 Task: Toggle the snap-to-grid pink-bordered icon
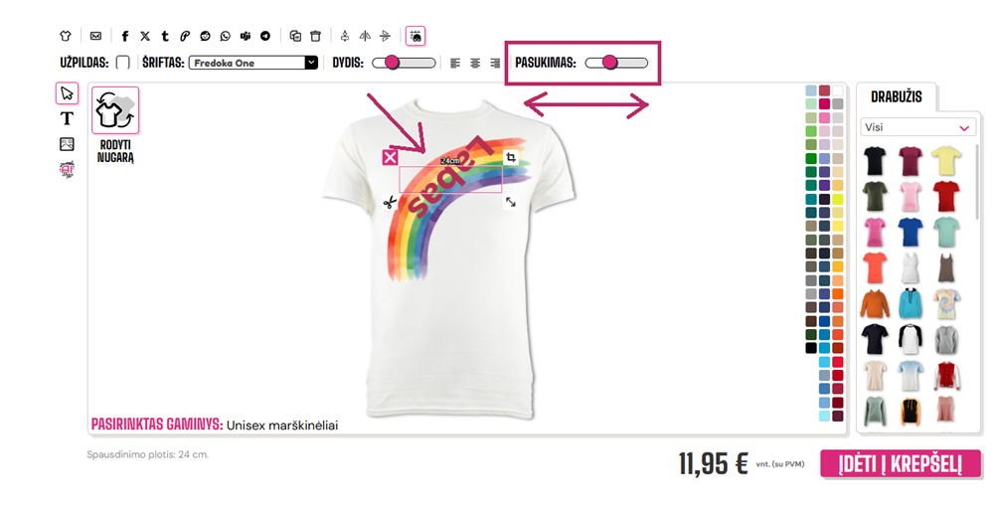tap(416, 37)
